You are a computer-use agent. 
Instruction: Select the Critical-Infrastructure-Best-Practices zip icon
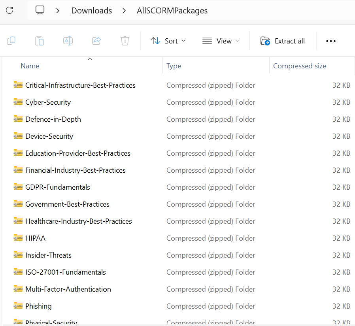[x=18, y=85]
